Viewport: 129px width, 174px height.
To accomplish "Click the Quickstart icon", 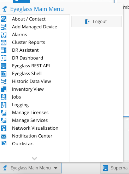I will pyautogui.click(x=4, y=143).
